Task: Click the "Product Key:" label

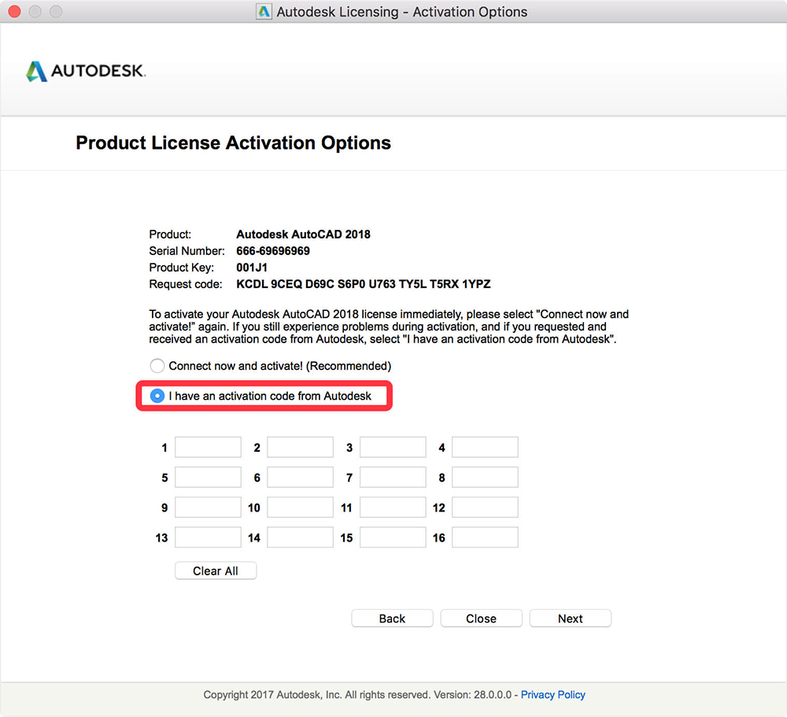Action: tap(181, 268)
